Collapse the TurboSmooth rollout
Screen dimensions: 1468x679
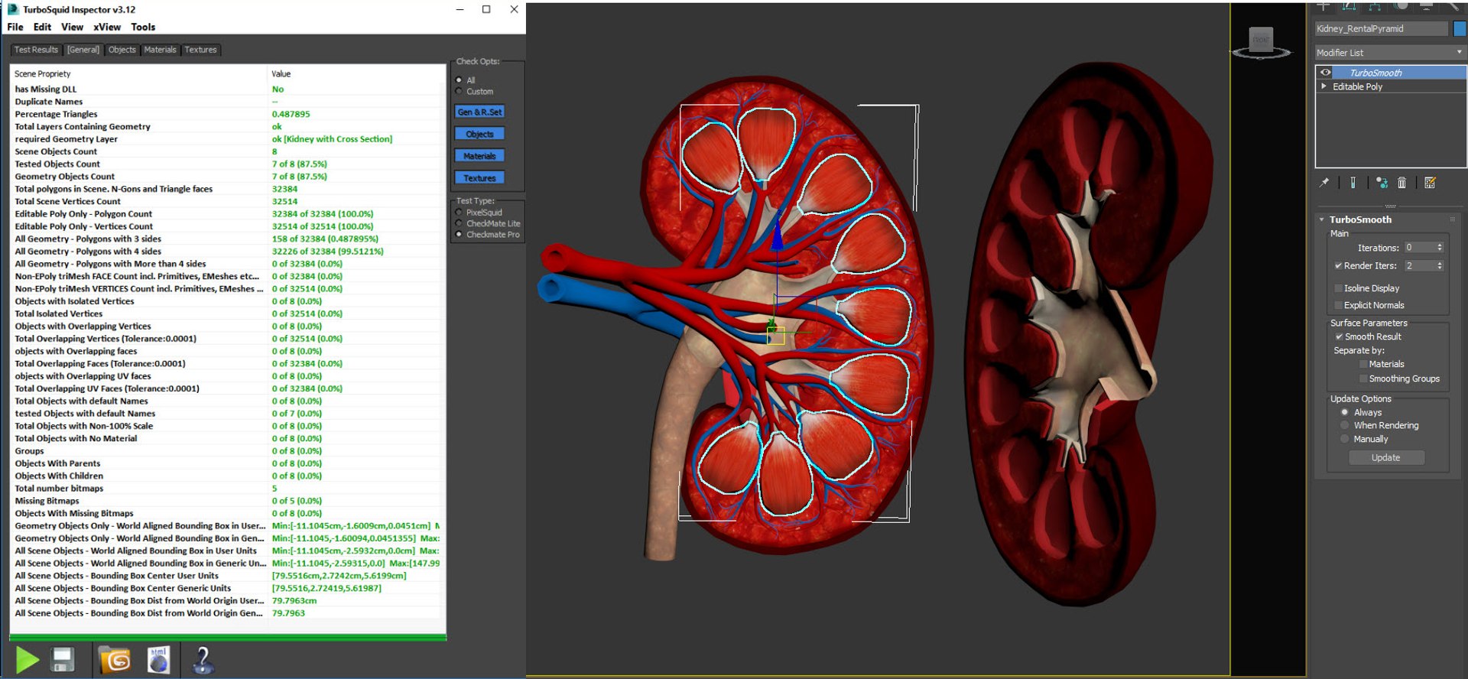(1321, 219)
